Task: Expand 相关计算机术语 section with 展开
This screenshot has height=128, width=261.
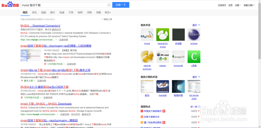Action: [196, 77]
